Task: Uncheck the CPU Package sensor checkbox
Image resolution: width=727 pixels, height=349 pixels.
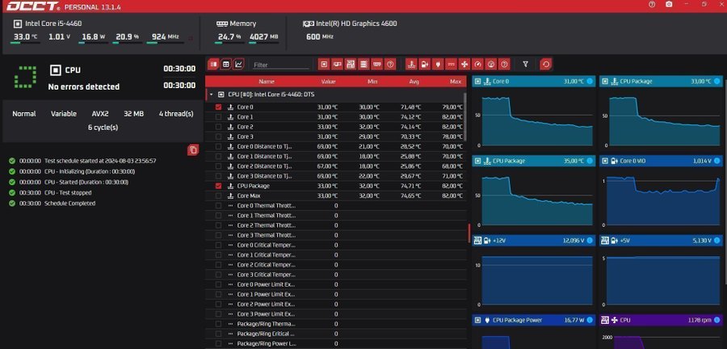Action: 218,186
